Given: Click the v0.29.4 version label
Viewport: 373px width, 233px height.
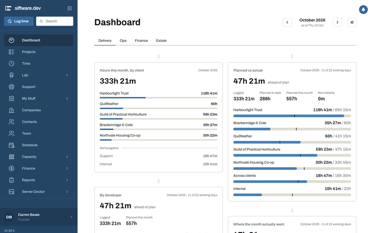Looking at the screenshot, I should click(x=9, y=230).
